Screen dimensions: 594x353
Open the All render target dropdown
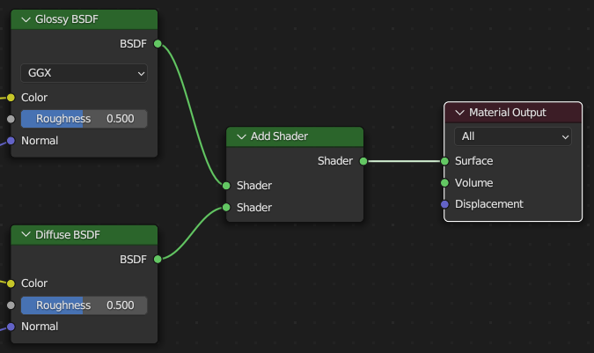pos(513,136)
